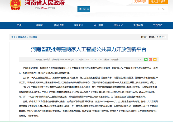Click the 河南要闻 breadcrumb link
Image resolution: width=173 pixels, height=122 pixels.
coord(33,37)
